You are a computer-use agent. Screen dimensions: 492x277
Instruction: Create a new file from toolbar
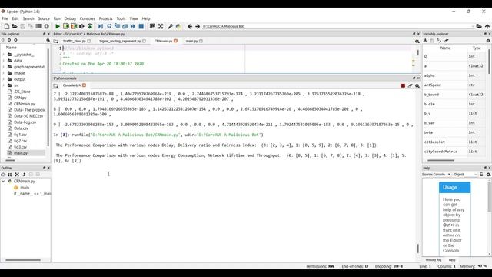click(7, 26)
